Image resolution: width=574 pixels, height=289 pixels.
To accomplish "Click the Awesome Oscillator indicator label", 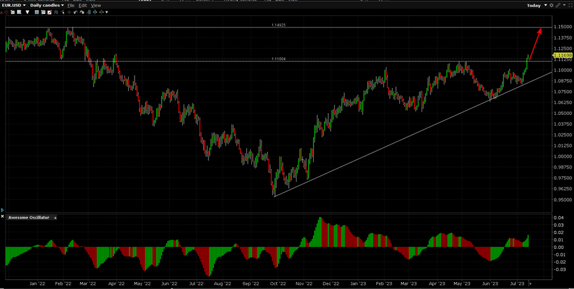I will point(29,218).
